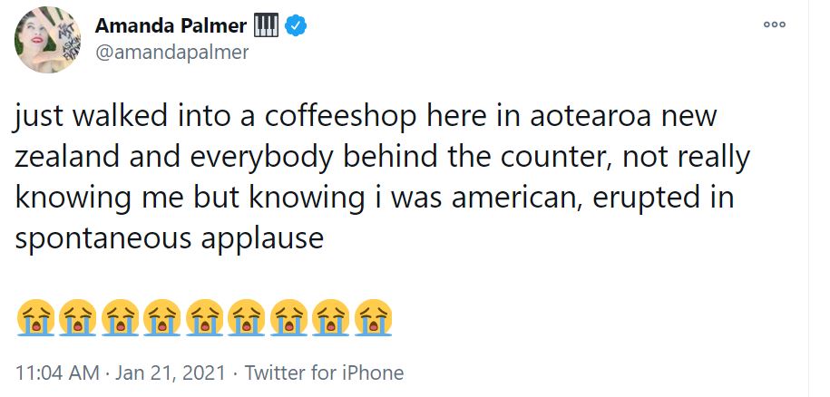Open Amanda Palmer's profile picture
The width and height of the screenshot is (830, 397).
pyautogui.click(x=45, y=40)
